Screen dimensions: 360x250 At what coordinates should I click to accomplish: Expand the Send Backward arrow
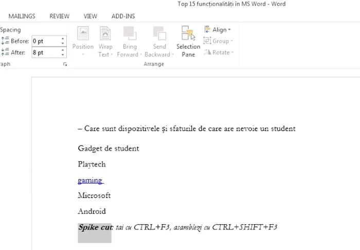tap(173, 55)
